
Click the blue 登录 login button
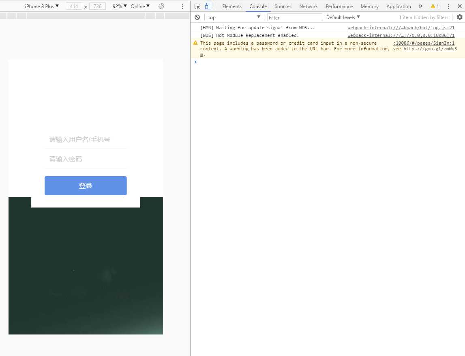pyautogui.click(x=86, y=186)
